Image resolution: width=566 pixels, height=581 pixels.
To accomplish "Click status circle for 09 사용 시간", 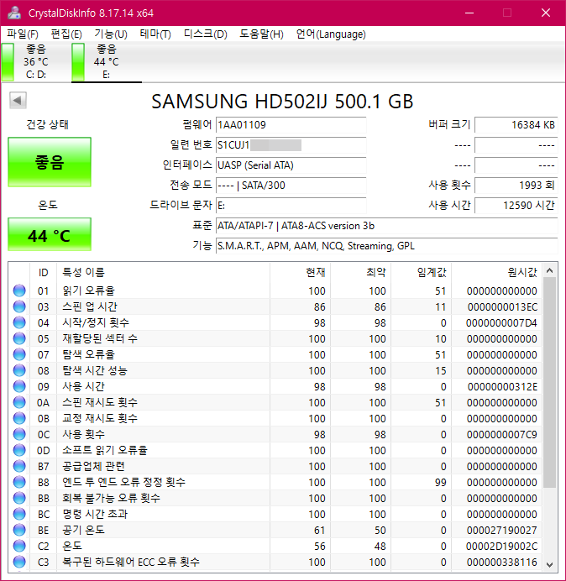I will 19,386.
